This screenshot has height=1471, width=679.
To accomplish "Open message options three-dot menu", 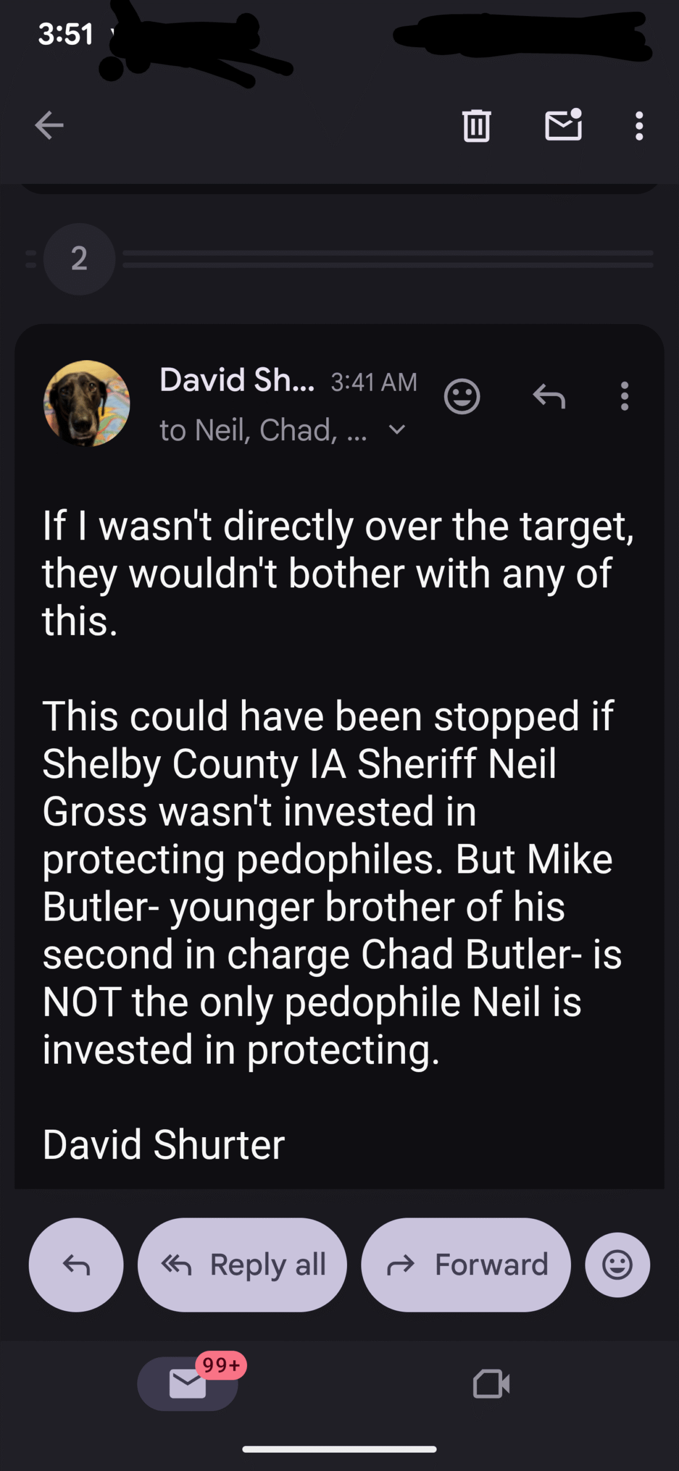I will [x=624, y=396].
